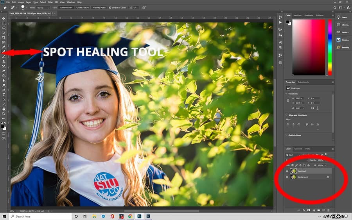
Task: Switch to the Swatches tab
Action: [x=297, y=15]
